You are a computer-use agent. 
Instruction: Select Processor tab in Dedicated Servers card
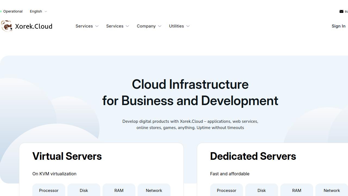[226, 190]
